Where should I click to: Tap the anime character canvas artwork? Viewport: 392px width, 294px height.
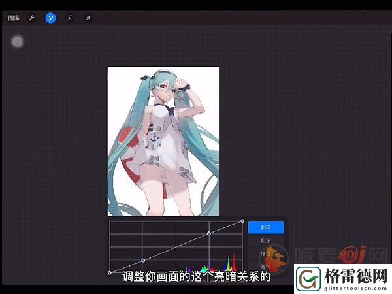[x=163, y=141]
